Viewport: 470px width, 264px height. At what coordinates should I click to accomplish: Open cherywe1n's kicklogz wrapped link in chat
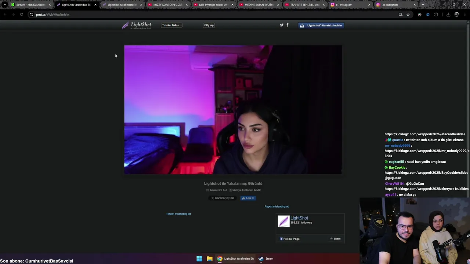(426, 189)
